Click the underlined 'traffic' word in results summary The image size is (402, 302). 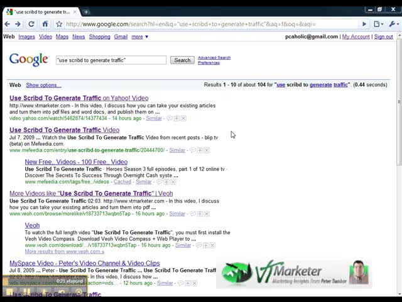pos(340,85)
